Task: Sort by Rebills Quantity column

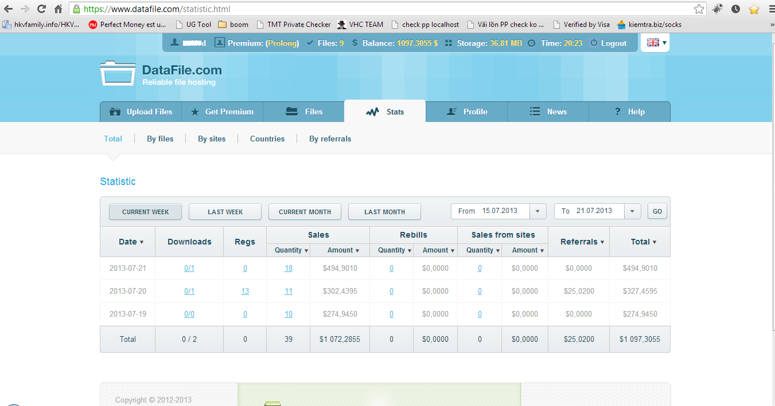Action: pyautogui.click(x=395, y=250)
